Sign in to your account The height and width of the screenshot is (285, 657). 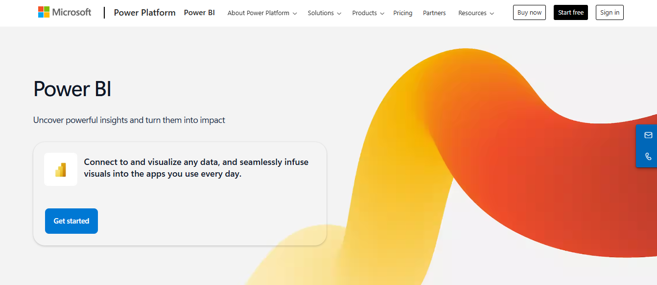pyautogui.click(x=609, y=12)
